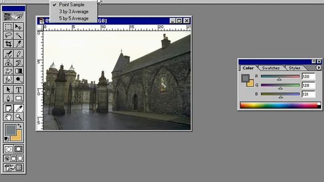This screenshot has width=324, height=182.
Task: Reset to default black and white colors
Action: [x=7, y=139]
